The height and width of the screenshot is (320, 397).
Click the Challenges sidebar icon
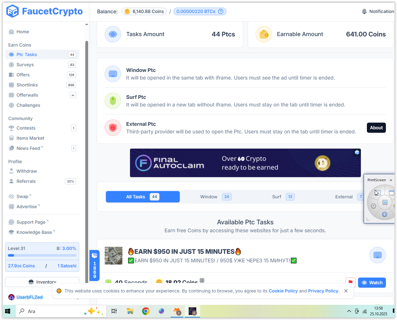pos(11,105)
